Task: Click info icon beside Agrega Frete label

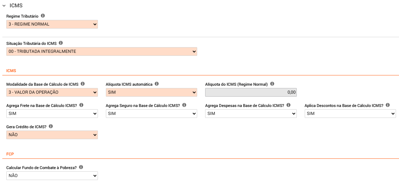Action: pyautogui.click(x=81, y=105)
